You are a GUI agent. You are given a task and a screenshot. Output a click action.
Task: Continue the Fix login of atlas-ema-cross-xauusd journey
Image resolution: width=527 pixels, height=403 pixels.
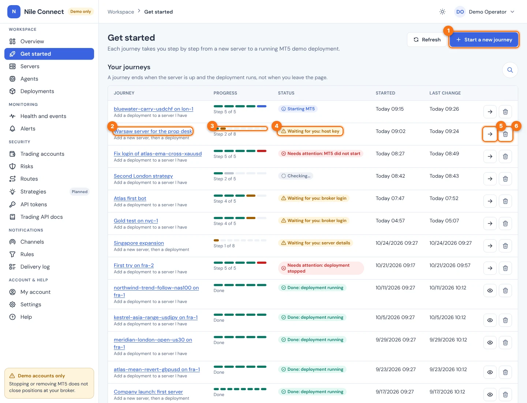pyautogui.click(x=490, y=156)
